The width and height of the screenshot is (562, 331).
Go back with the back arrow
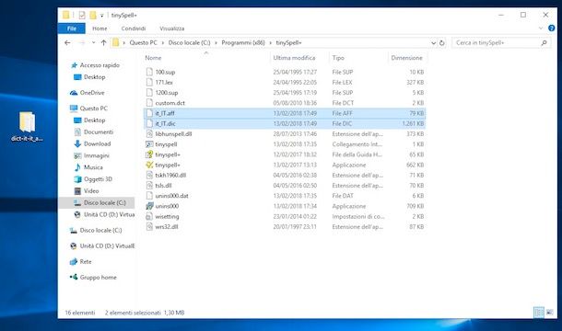coord(67,42)
